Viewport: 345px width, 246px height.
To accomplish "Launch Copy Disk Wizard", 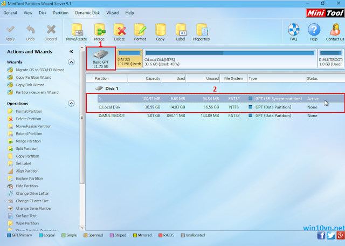I will coord(30,85).
